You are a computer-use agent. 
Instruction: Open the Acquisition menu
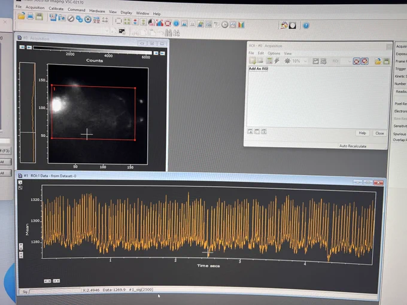pyautogui.click(x=35, y=8)
